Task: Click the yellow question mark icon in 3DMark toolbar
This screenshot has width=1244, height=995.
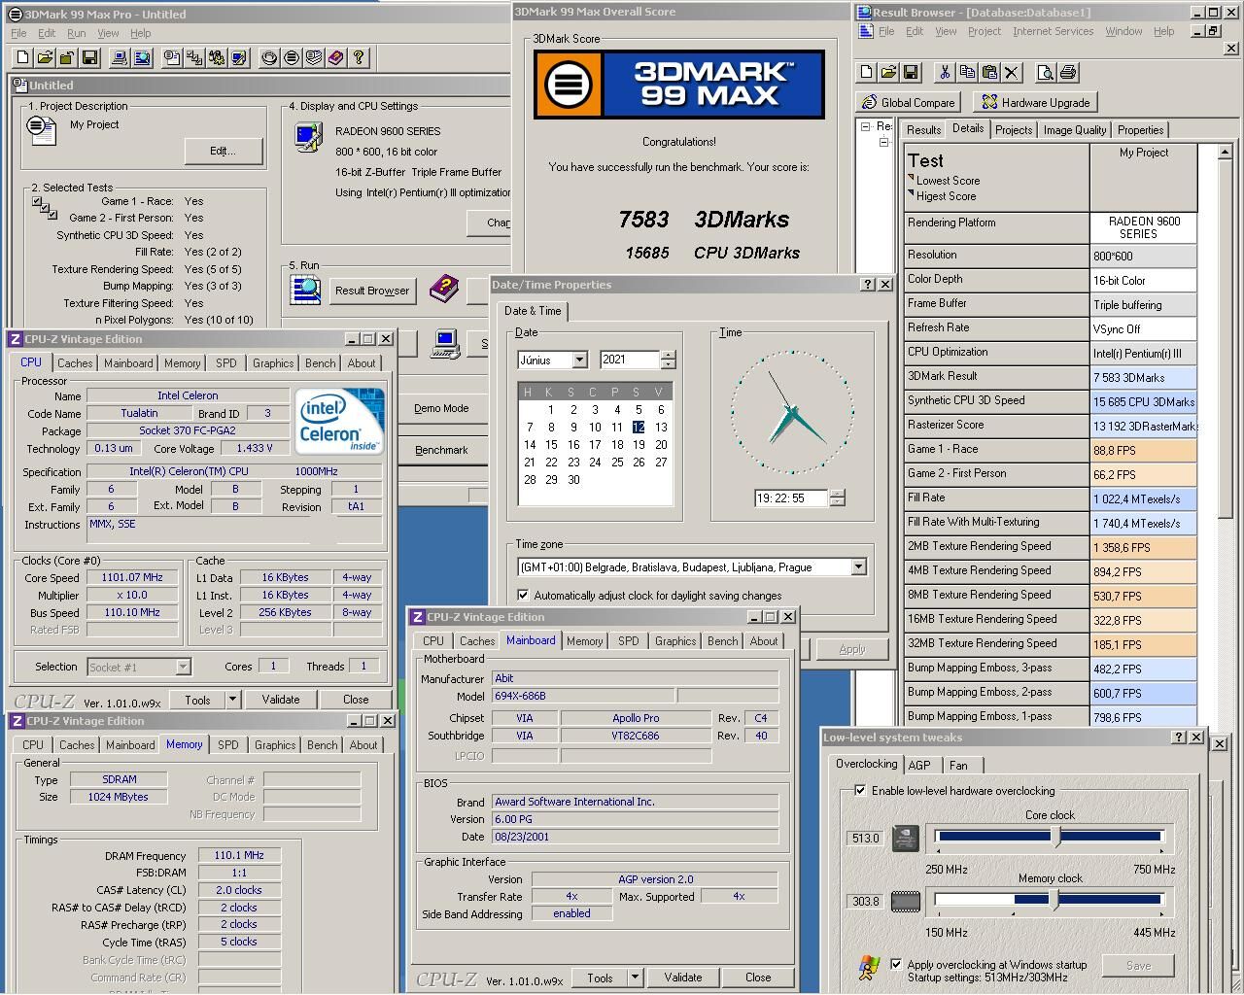Action: [359, 57]
